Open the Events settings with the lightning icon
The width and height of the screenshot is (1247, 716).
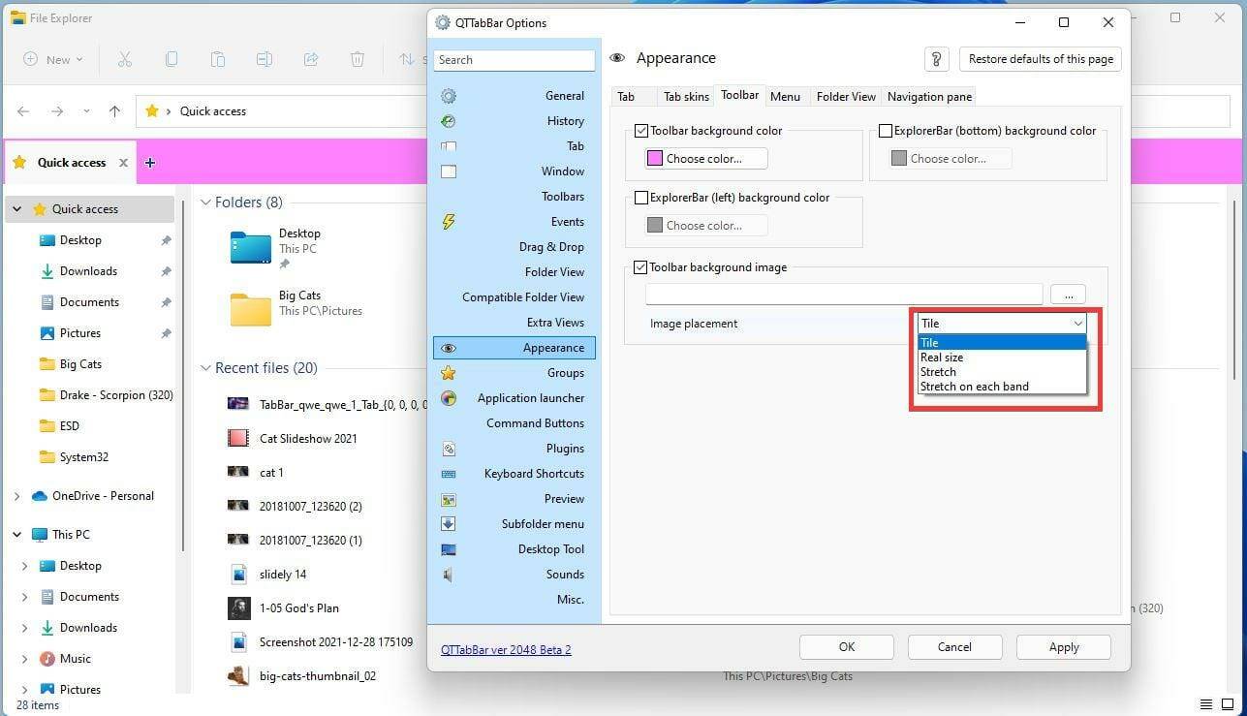pos(448,221)
